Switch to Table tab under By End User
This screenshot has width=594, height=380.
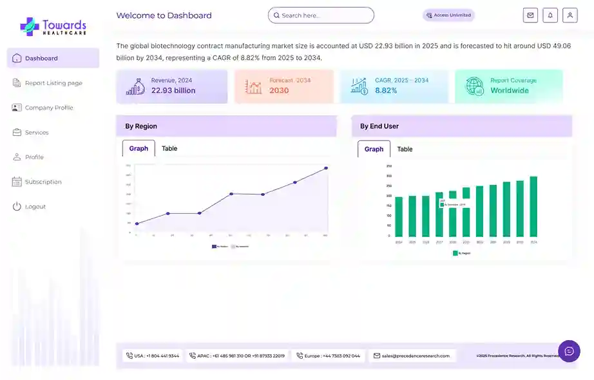click(x=405, y=149)
